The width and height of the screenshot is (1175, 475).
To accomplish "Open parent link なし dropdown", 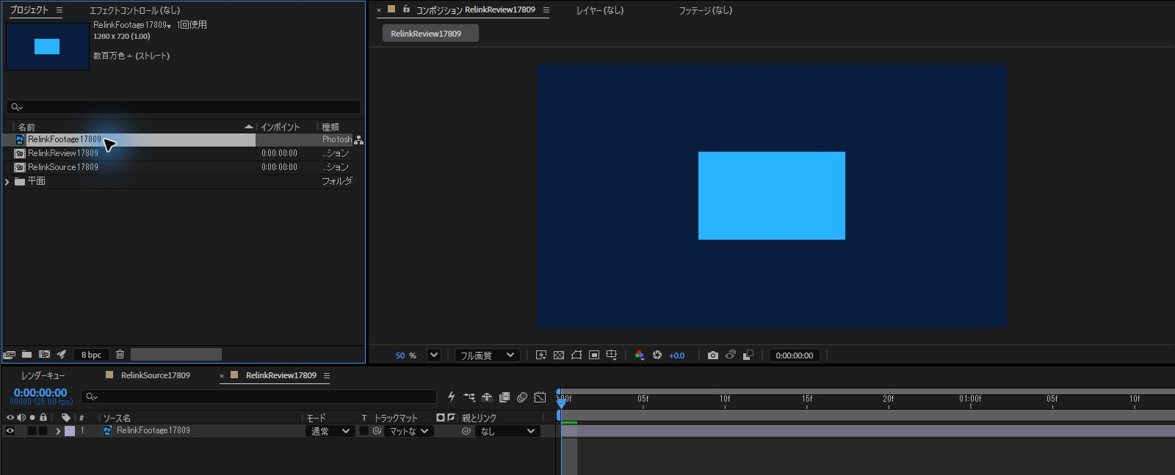I will pos(507,431).
